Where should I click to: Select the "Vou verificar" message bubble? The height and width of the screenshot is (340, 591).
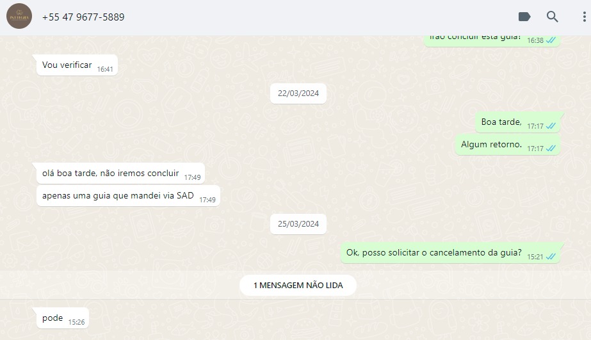pyautogui.click(x=77, y=65)
